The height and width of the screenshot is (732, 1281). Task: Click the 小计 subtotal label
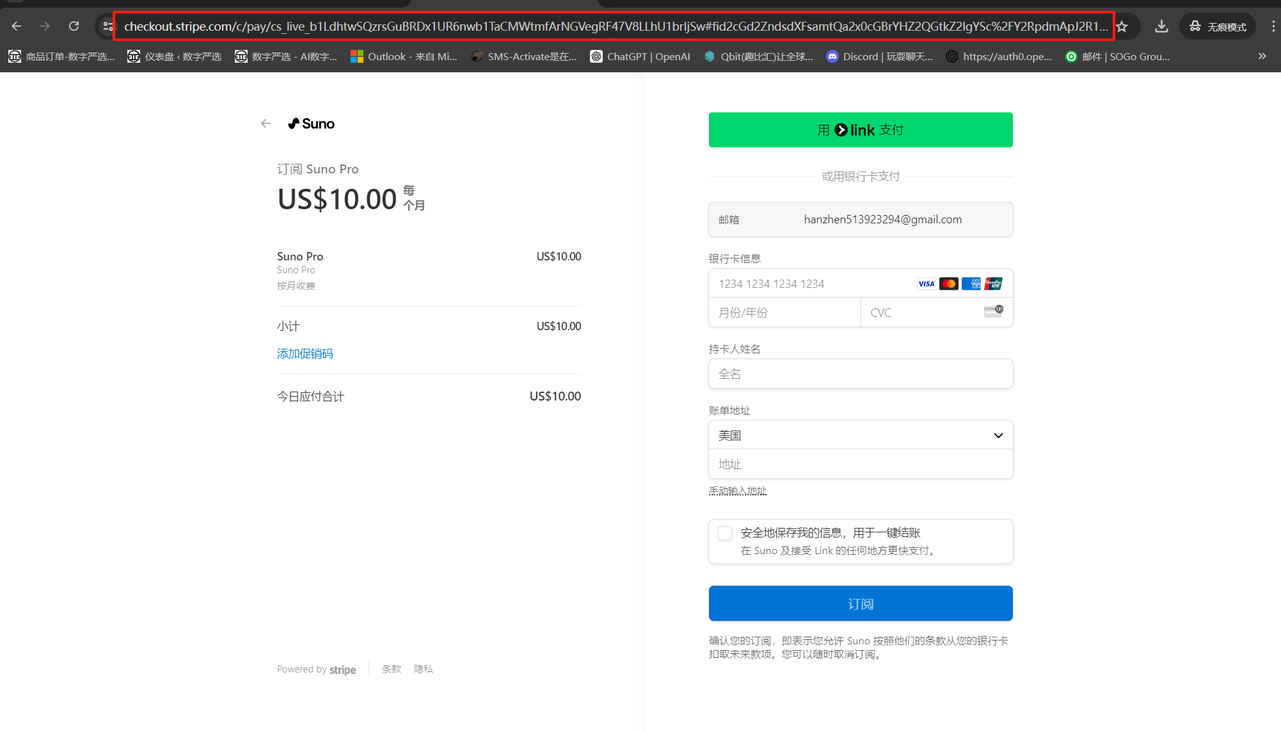tap(288, 326)
